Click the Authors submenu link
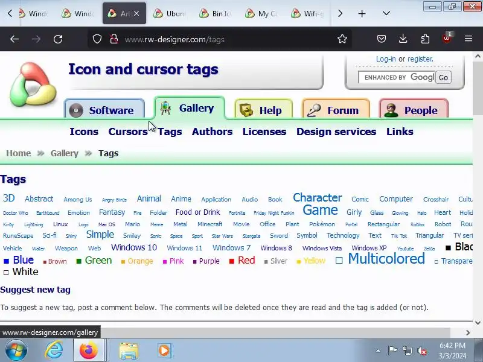Viewport: 483px width, 362px height. [x=213, y=132]
